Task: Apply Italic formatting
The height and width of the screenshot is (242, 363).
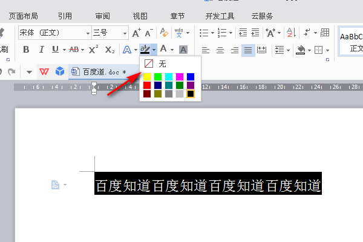Action: coord(41,50)
